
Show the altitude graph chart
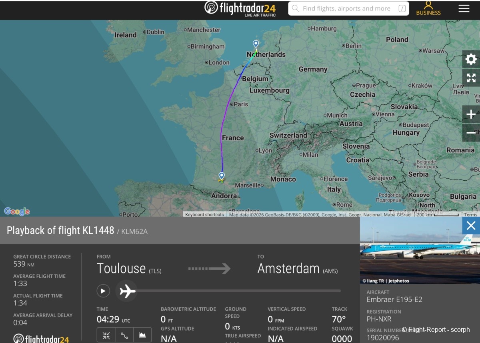pos(142,335)
